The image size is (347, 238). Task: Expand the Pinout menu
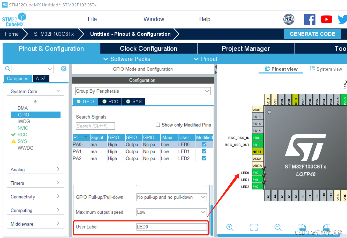205,59
